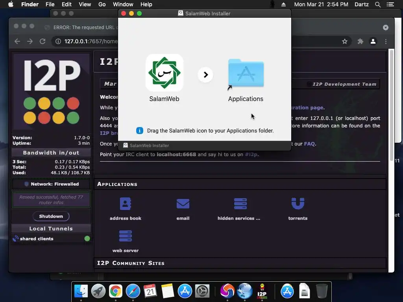Open Calendar from the Dock
The width and height of the screenshot is (403, 302).
pyautogui.click(x=150, y=291)
